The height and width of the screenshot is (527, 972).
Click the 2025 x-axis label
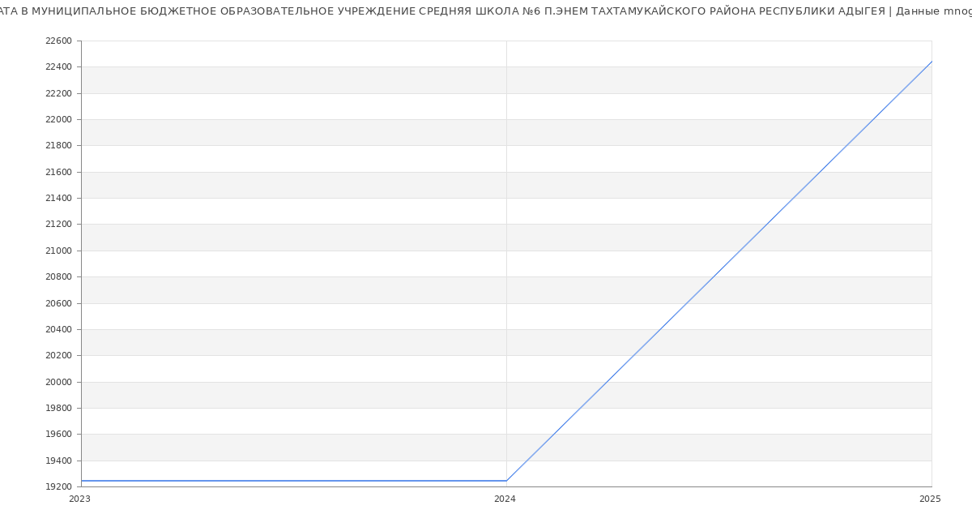point(929,499)
